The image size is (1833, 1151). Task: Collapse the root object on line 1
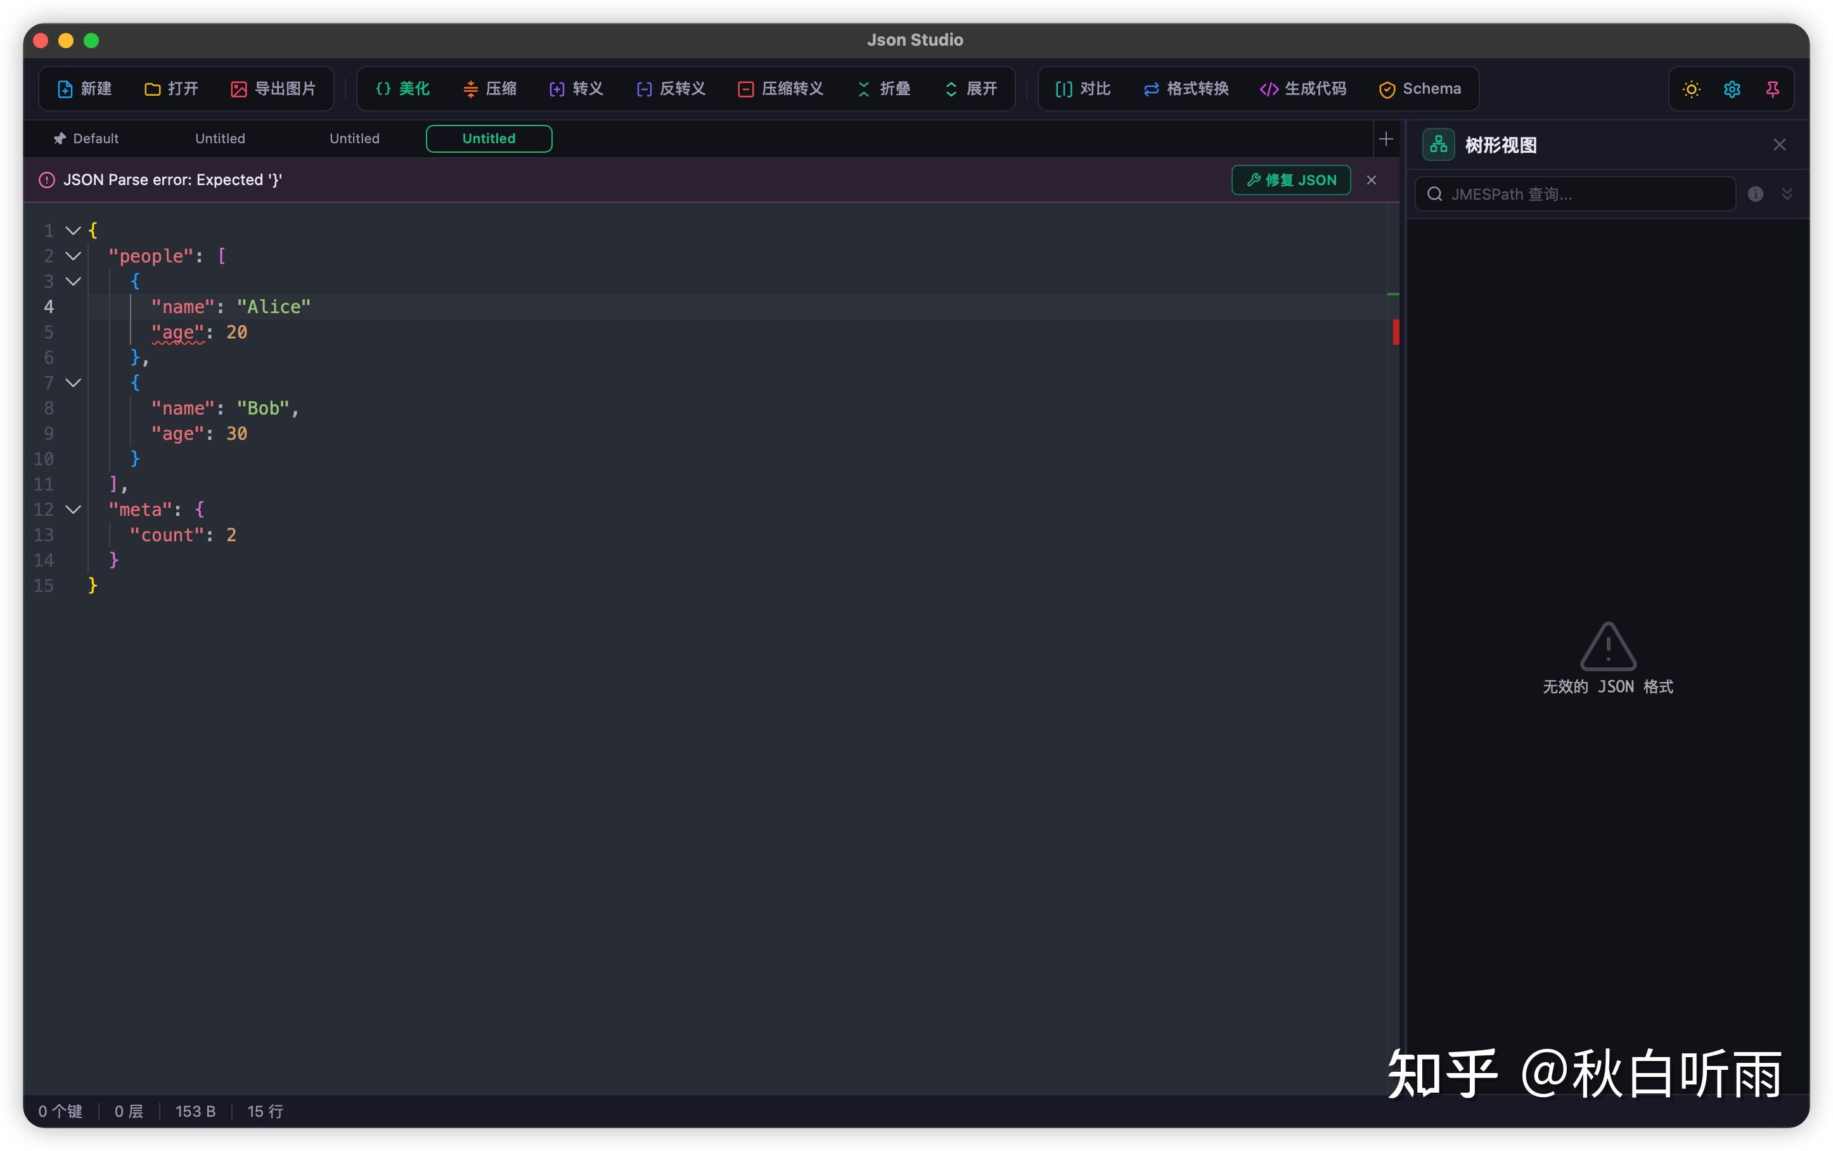pos(73,230)
